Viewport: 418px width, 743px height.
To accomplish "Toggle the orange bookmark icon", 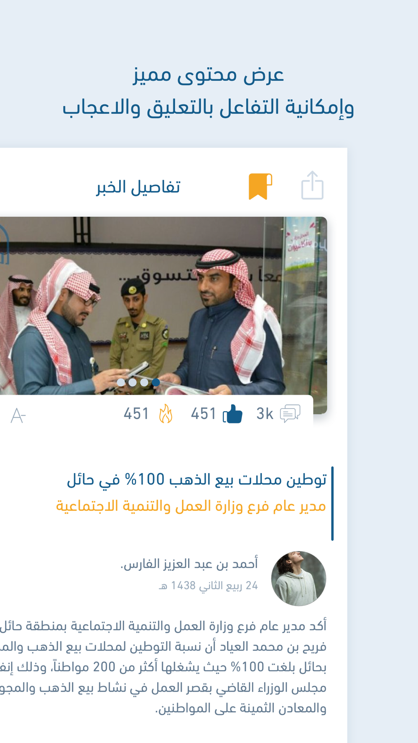I will coord(260,186).
